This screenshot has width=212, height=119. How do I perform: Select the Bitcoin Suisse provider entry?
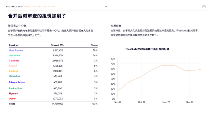[17, 82]
